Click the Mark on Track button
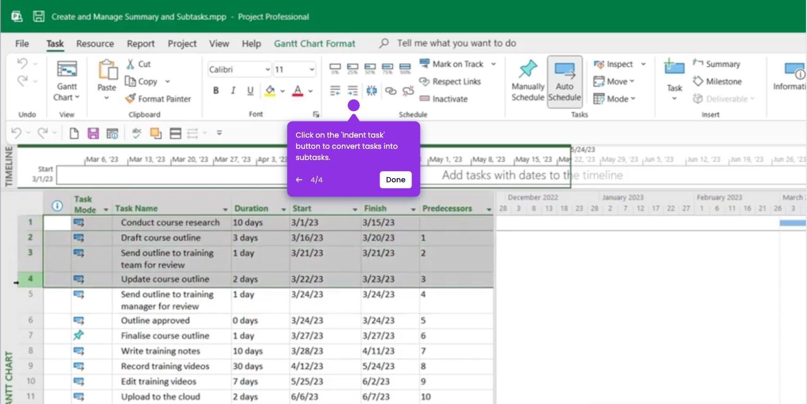The image size is (807, 404). tap(452, 64)
